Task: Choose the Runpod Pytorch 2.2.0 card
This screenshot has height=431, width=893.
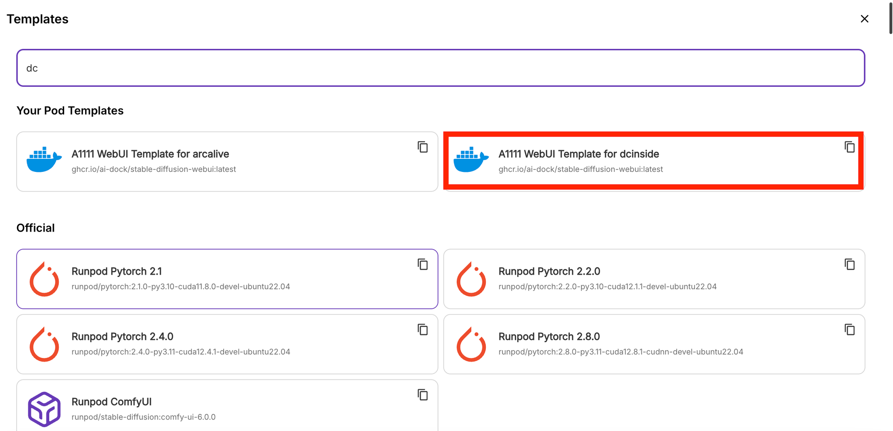Action: coord(654,279)
